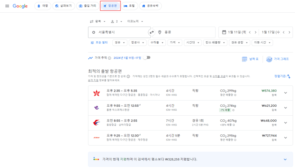The height and width of the screenshot is (168, 295).
Task: Open the 공유숙박 (Vacation rentals) tab
Action: (150, 6)
